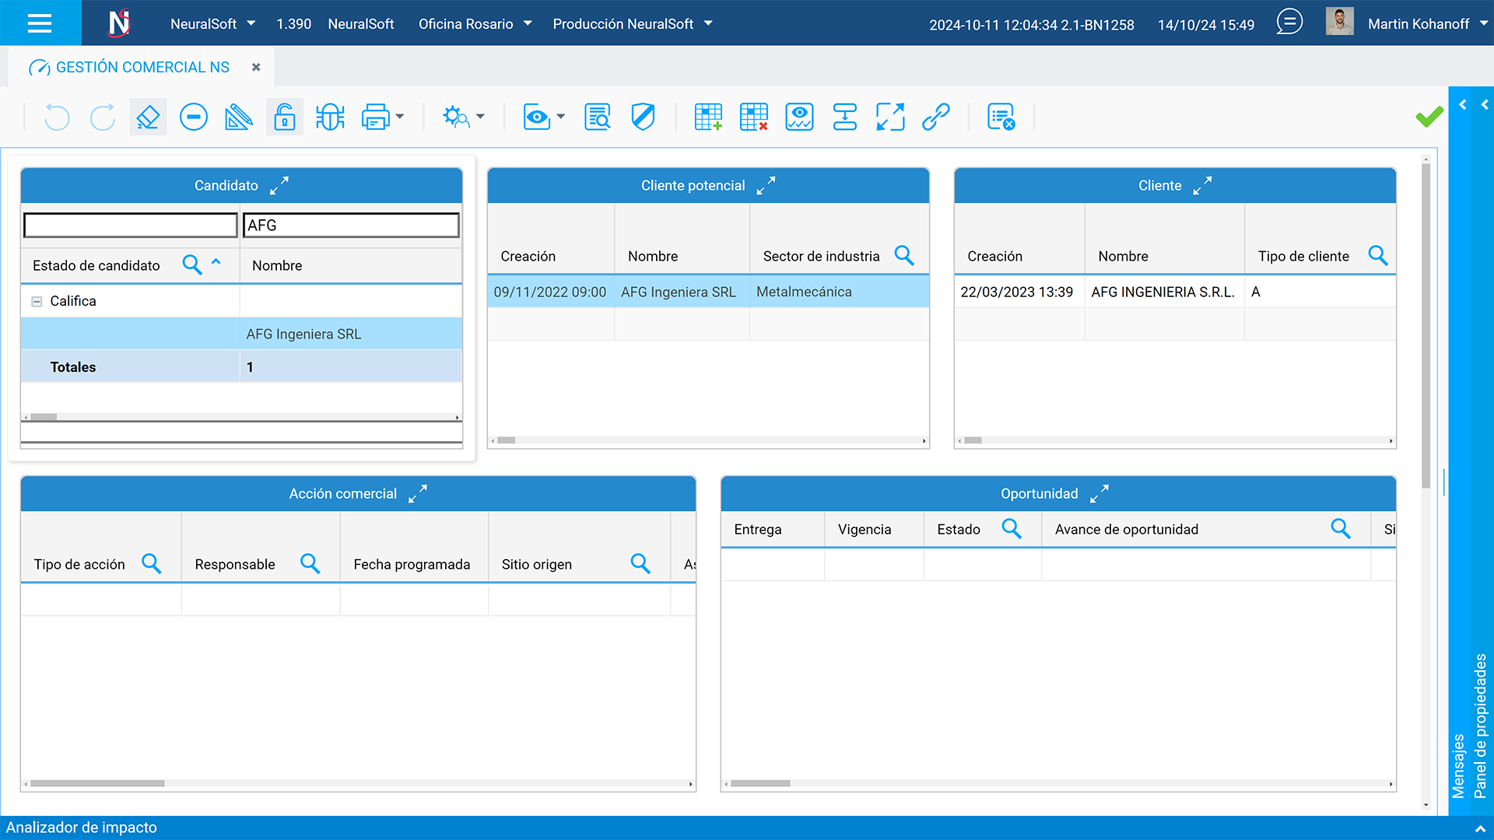Maximize the Acción comercial panel

pos(418,493)
